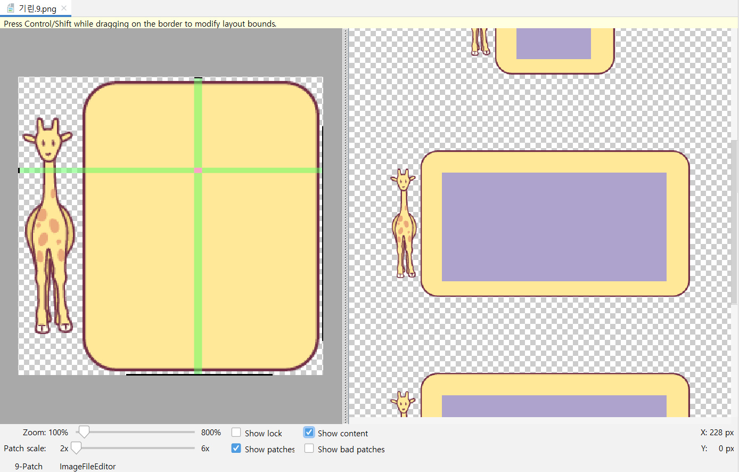739x472 pixels.
Task: Enable the Show lock checkbox
Action: (x=236, y=433)
